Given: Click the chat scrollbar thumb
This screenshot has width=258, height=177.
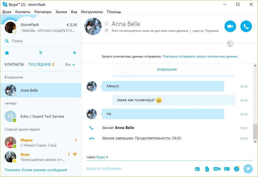Looking at the screenshot, I should (x=255, y=132).
